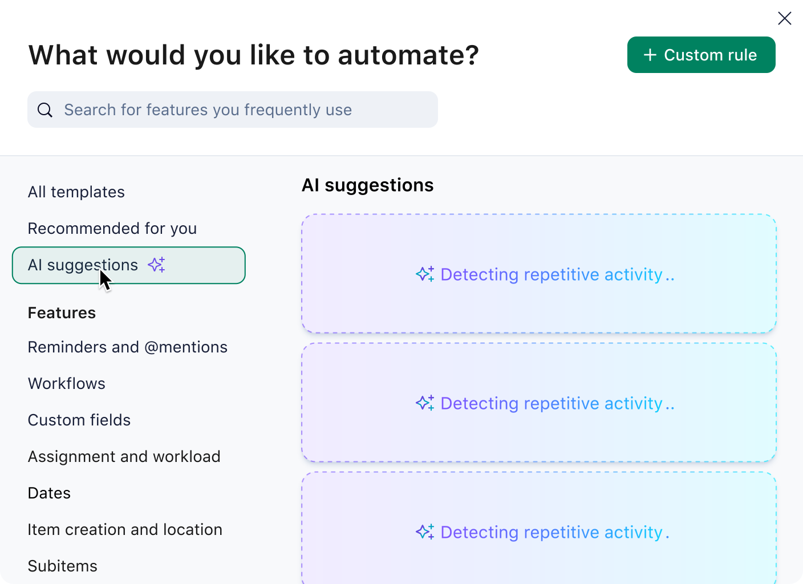Select Recommended for you in sidebar
This screenshot has height=584, width=803.
coord(112,229)
